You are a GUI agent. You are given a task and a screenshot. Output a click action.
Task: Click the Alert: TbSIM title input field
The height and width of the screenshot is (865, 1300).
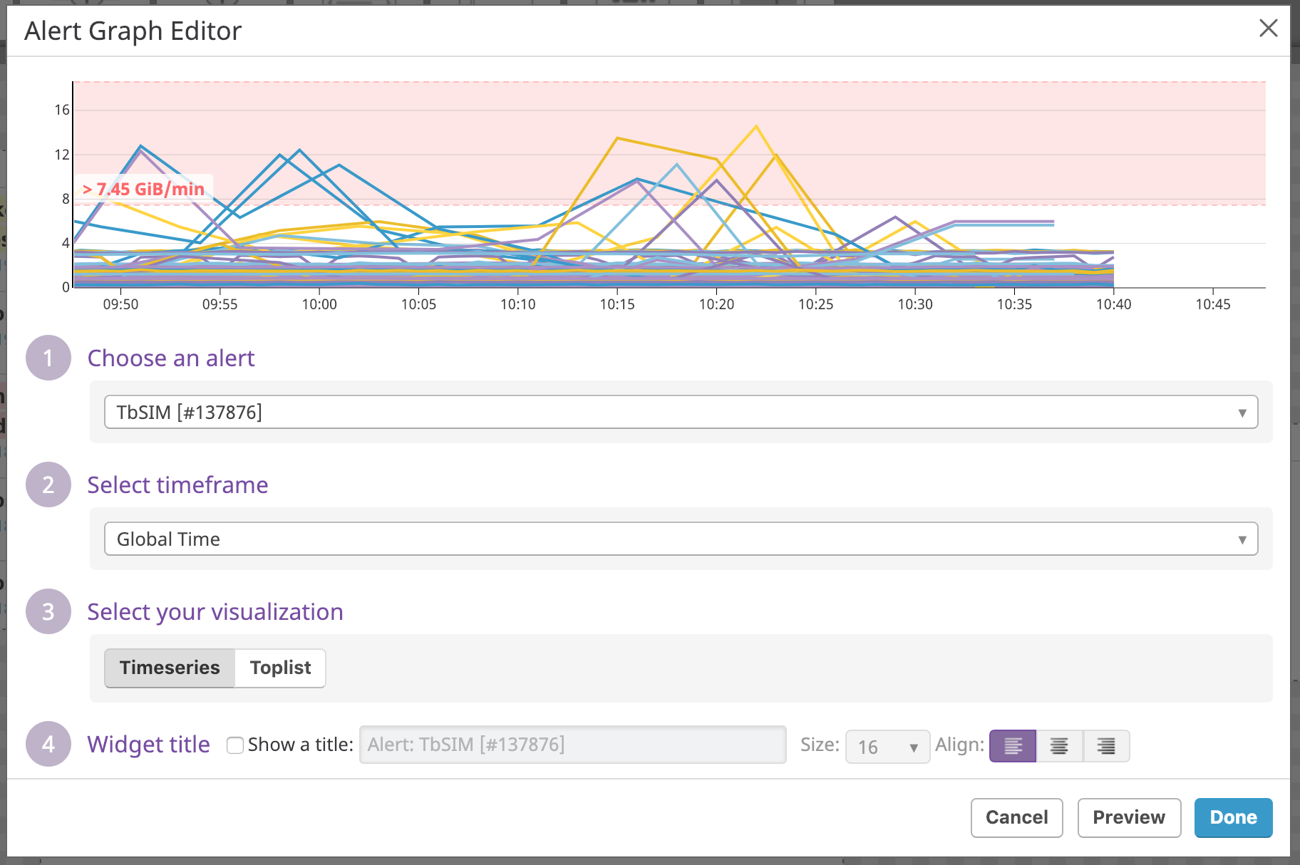tap(572, 745)
